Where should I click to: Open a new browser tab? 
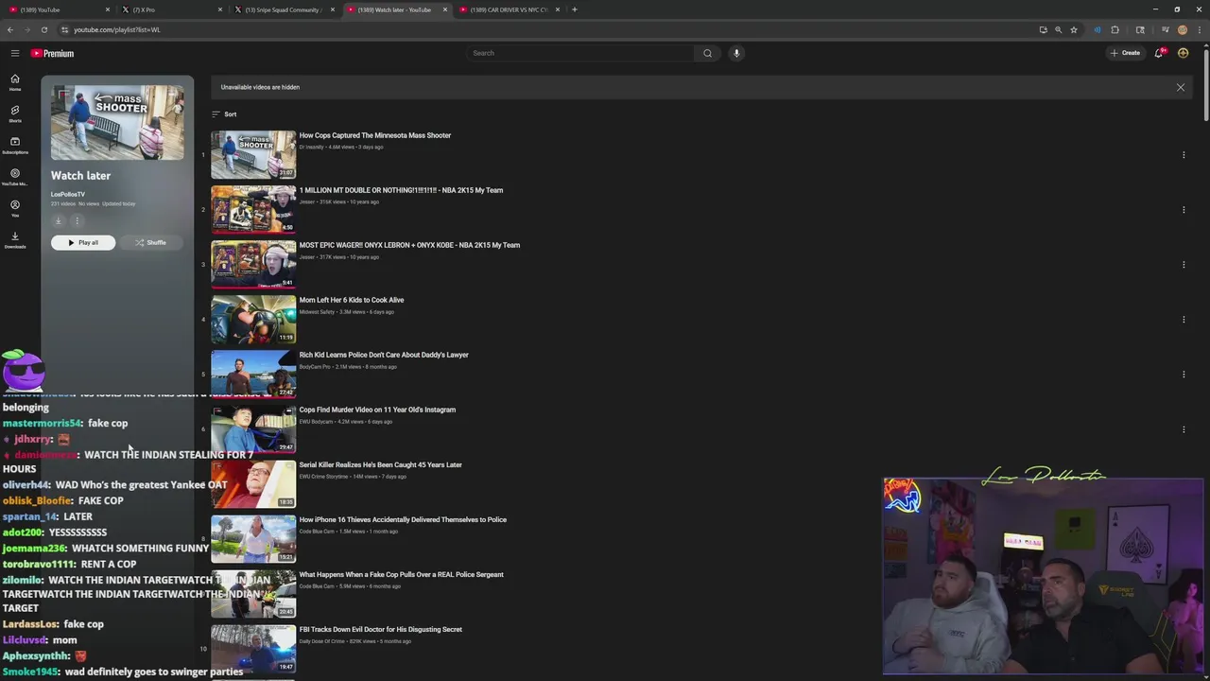(575, 9)
